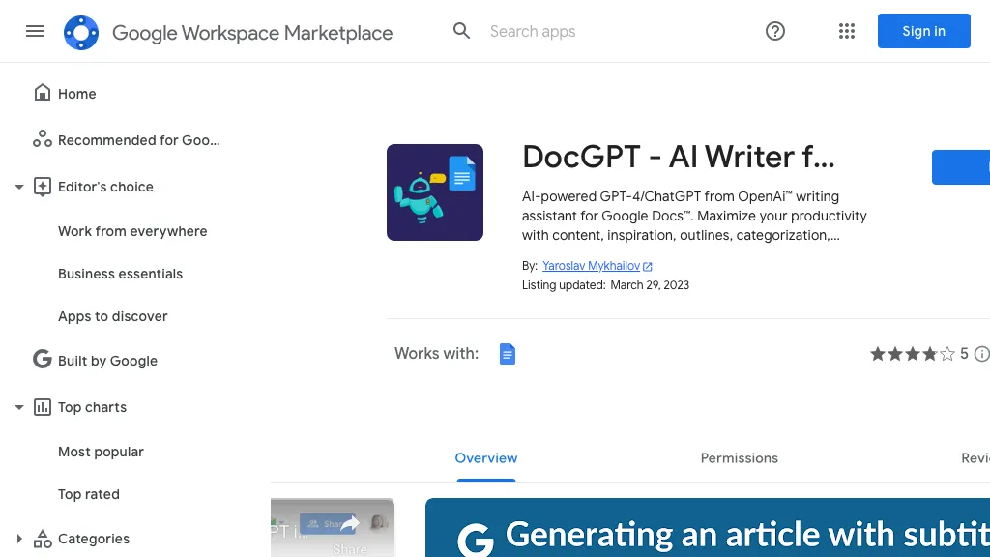
Task: Click the rating info icon
Action: click(981, 354)
